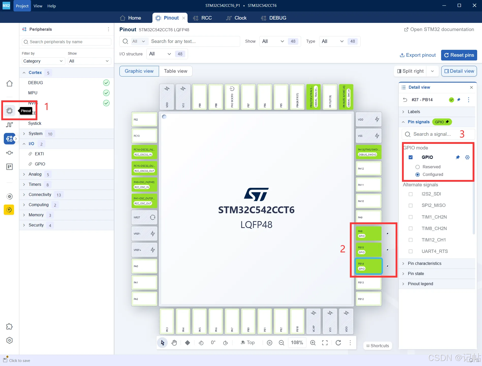Click the Home sidebar icon
This screenshot has height=366, width=482.
coord(9,83)
